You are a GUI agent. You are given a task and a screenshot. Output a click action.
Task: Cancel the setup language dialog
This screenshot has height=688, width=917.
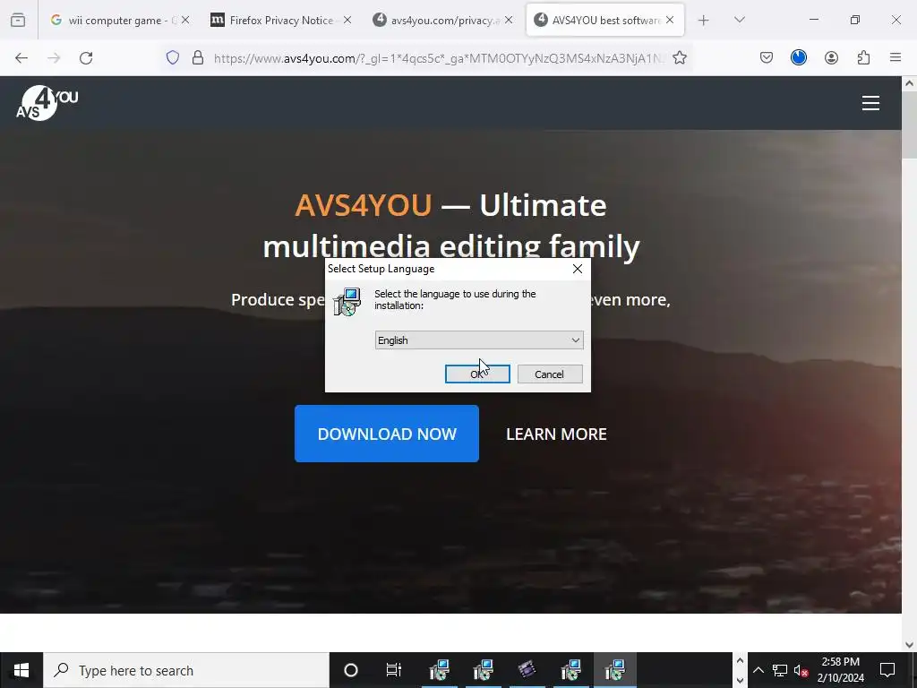(550, 374)
